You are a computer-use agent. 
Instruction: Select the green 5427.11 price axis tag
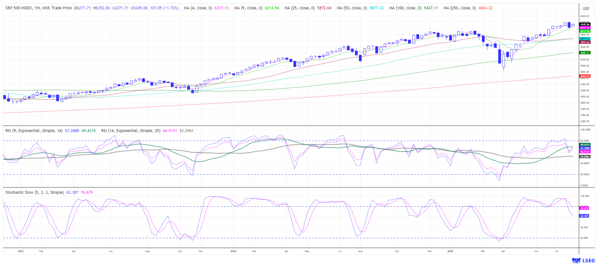point(585,53)
